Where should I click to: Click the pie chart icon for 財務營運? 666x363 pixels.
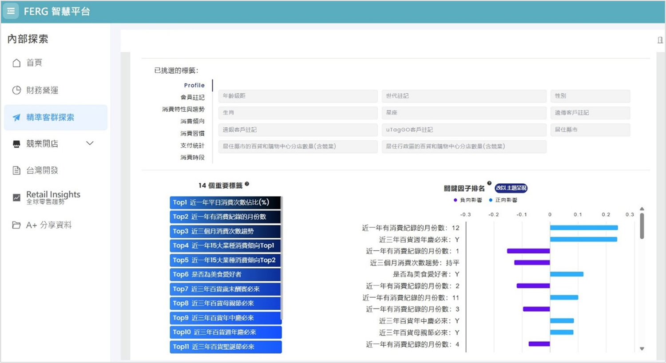coord(16,90)
